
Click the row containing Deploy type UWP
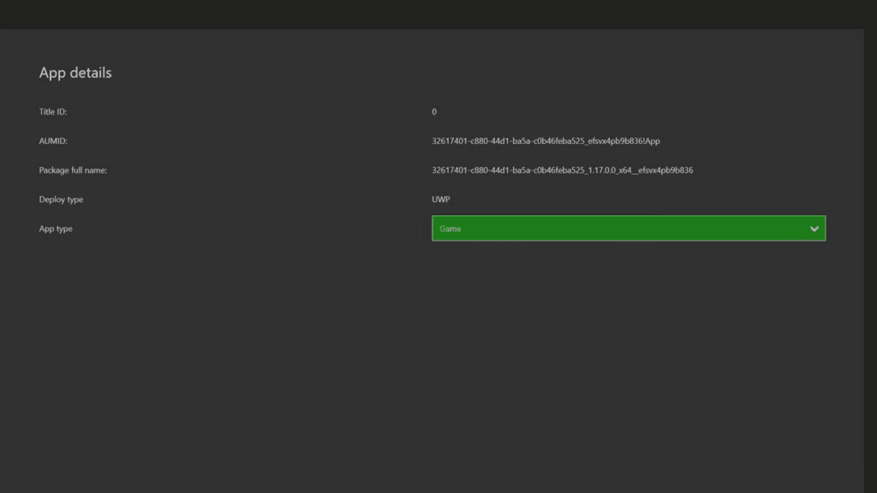257,199
